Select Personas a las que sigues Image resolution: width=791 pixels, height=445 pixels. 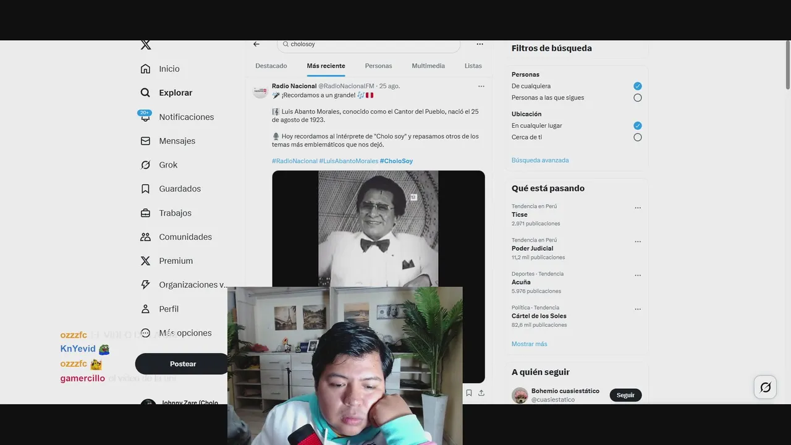click(638, 98)
